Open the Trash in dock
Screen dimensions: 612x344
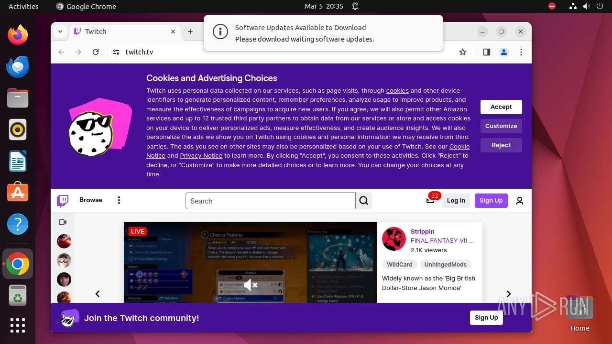click(18, 295)
